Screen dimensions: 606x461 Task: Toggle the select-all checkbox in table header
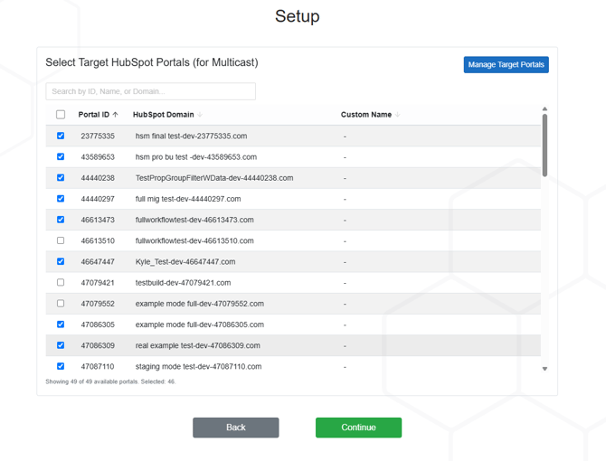(61, 115)
